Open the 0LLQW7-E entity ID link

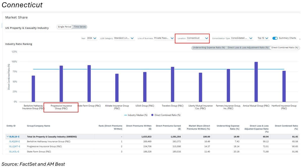click(x=15, y=146)
